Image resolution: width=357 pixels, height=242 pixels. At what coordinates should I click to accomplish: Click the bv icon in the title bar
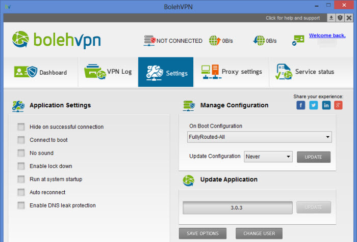click(8, 7)
